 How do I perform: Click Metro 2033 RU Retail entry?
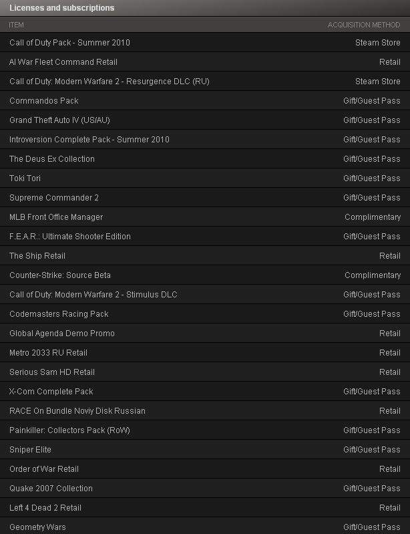click(205, 353)
